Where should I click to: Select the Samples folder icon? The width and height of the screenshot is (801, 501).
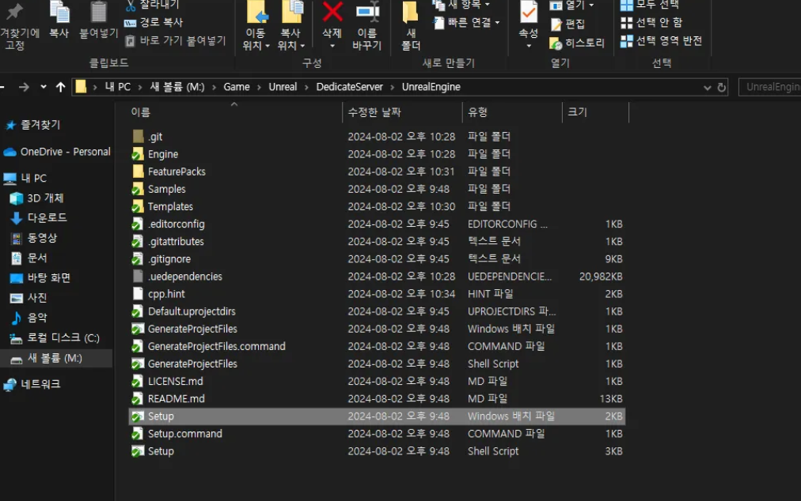pos(138,189)
